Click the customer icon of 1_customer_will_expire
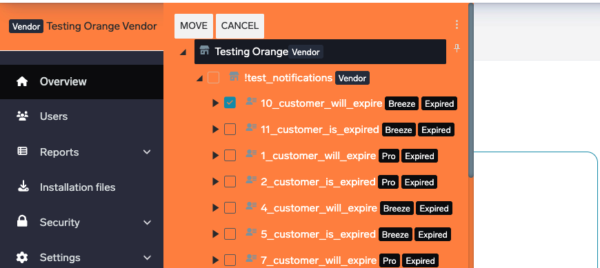Viewport: 600px width, 268px height. click(x=251, y=154)
